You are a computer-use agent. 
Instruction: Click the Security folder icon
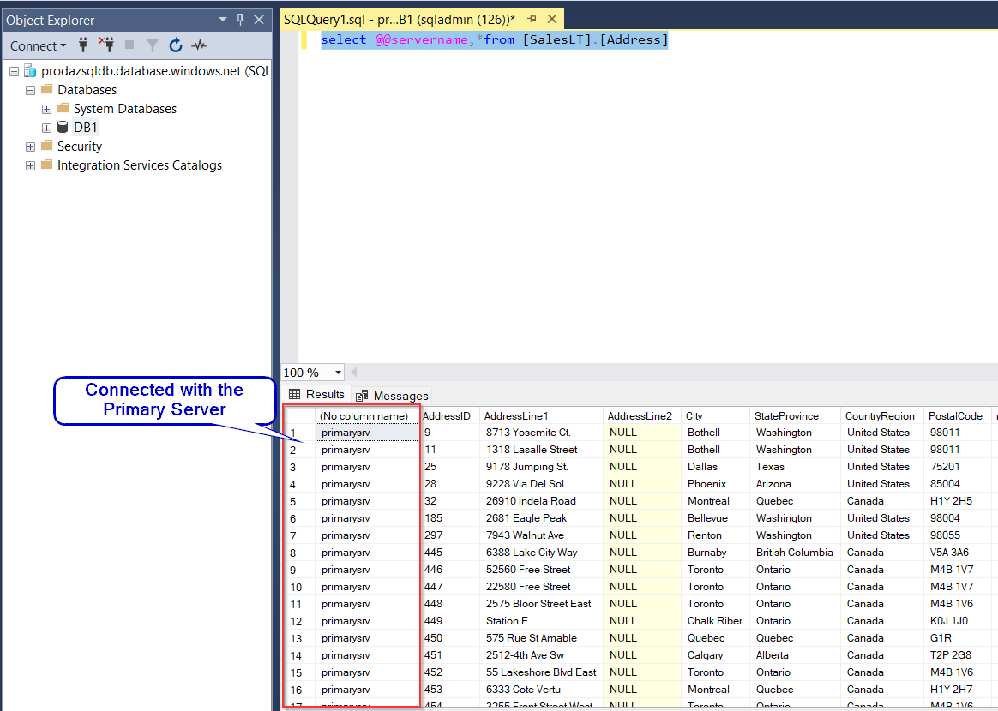(x=46, y=146)
